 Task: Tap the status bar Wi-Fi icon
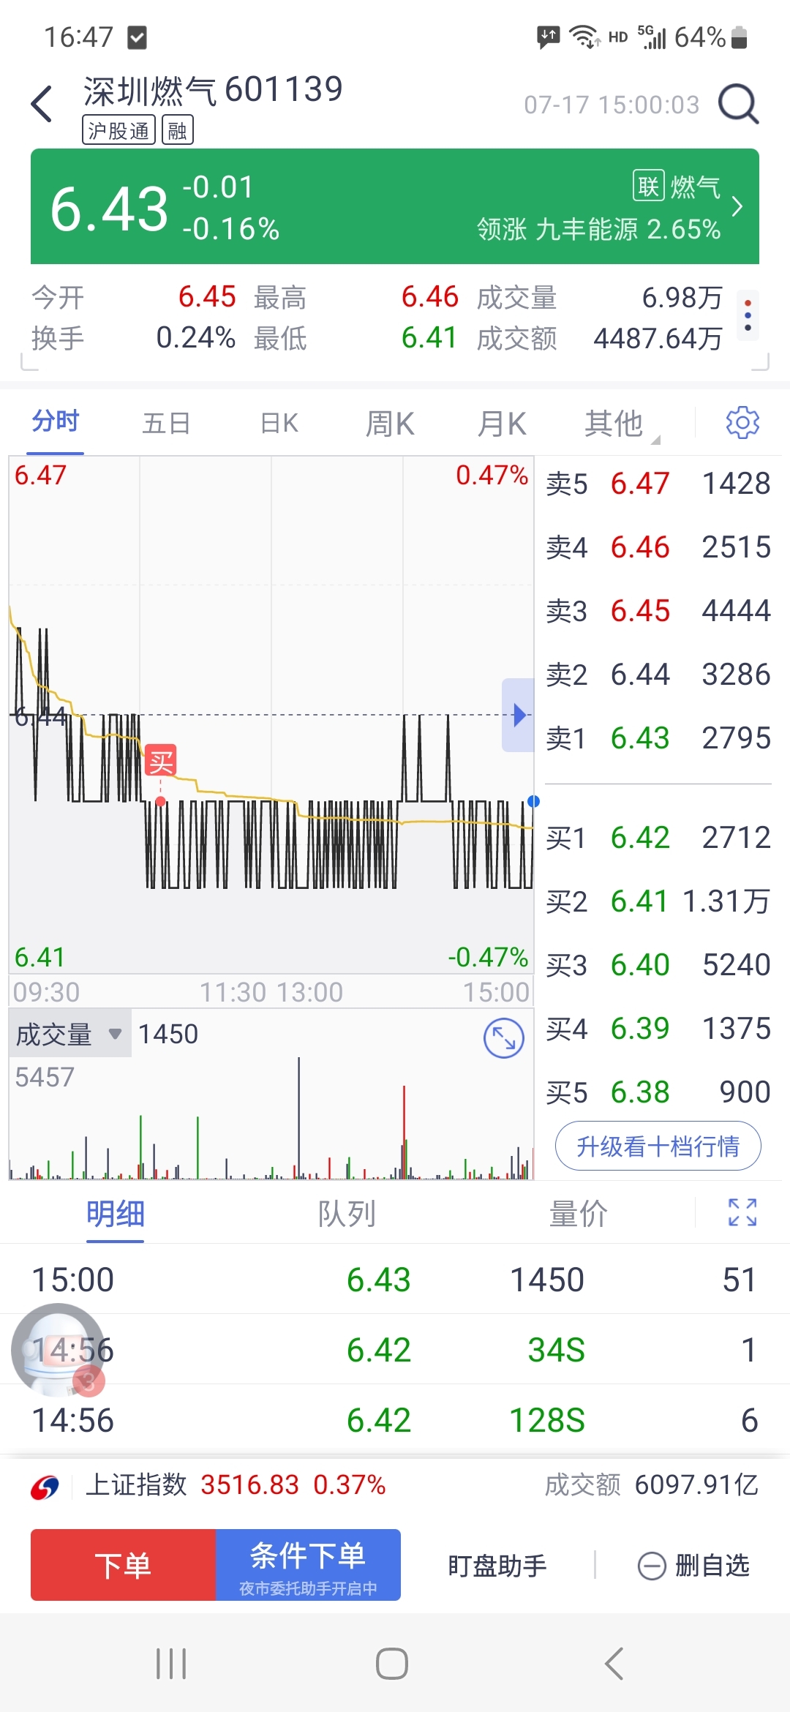584,37
